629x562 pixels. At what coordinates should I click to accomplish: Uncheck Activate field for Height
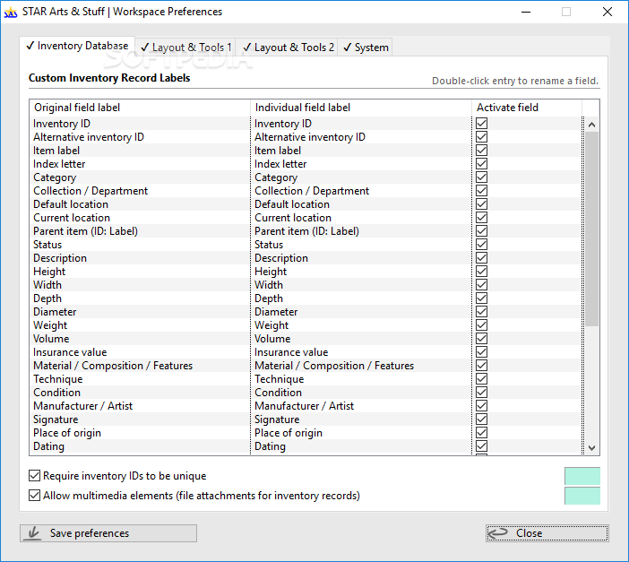click(x=482, y=272)
